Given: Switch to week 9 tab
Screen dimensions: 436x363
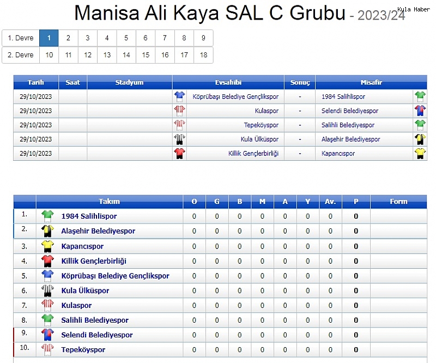Looking at the screenshot, I should 203,38.
